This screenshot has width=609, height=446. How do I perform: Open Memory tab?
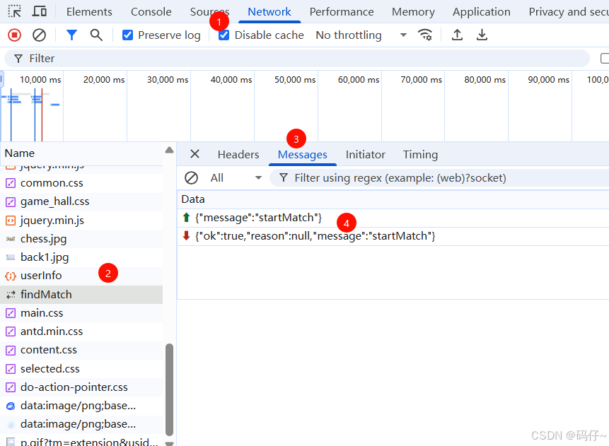pyautogui.click(x=413, y=11)
